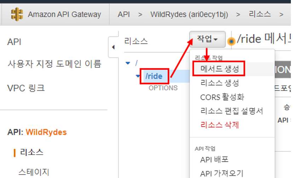Open 리소스 breadcrumb in top bar
Image resolution: width=293 pixels, height=178 pixels.
pos(259,14)
